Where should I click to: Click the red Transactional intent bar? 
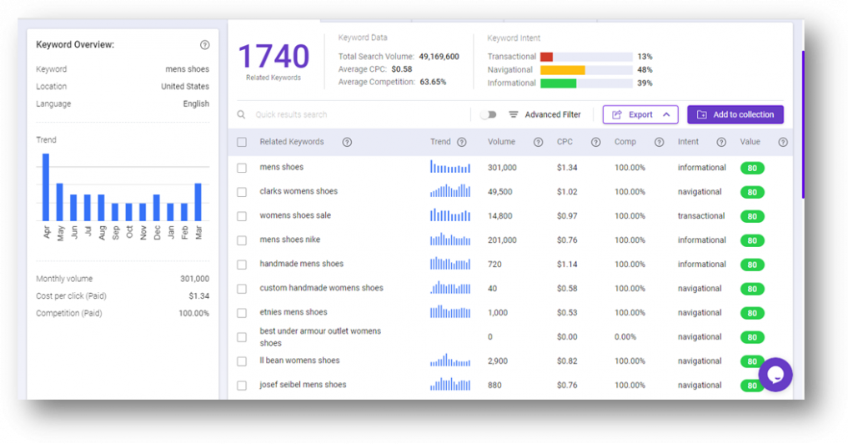546,57
